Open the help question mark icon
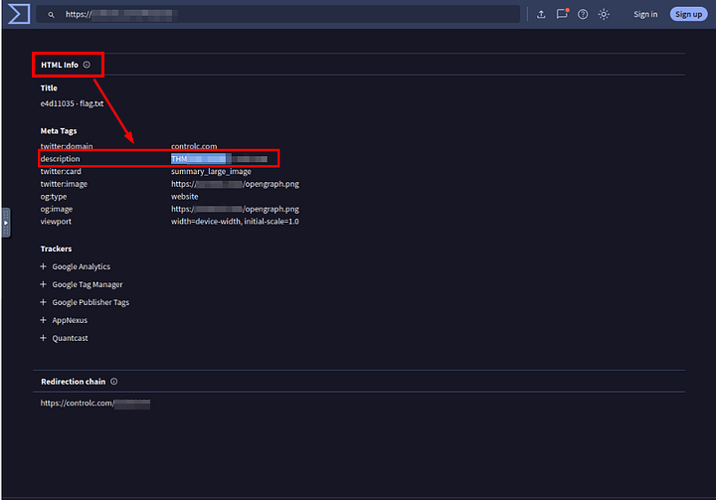 (x=583, y=14)
